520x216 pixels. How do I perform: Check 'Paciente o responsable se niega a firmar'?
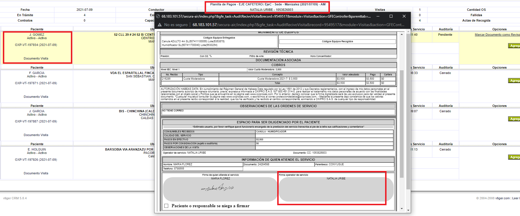166,206
